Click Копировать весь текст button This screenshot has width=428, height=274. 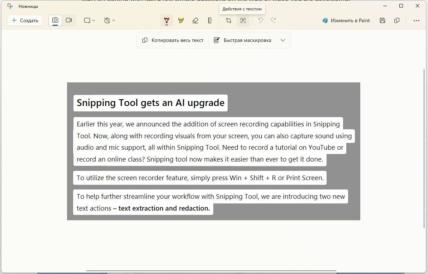[173, 40]
